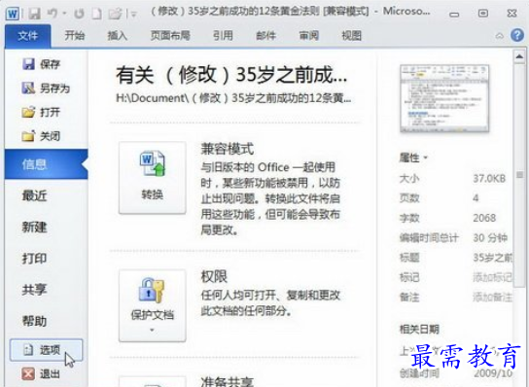Click the 相关日期 heading
Screen dimensions: 529x387
coord(419,329)
